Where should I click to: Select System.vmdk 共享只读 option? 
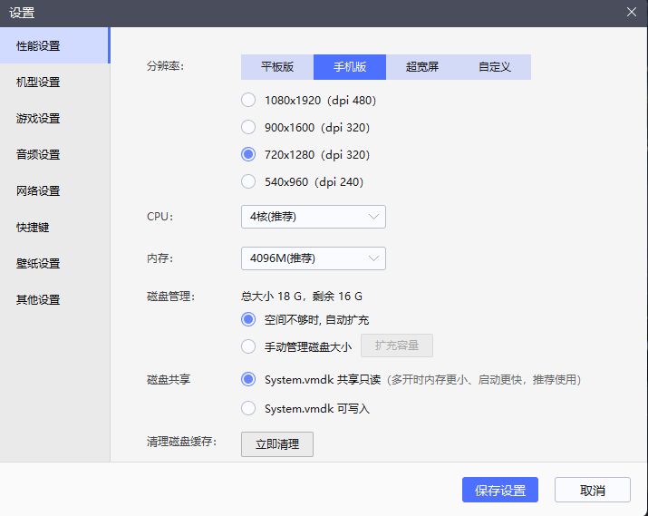pyautogui.click(x=248, y=379)
